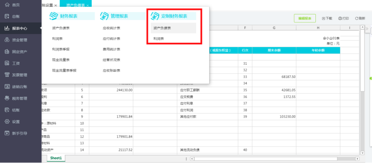
Task: Open the 进销台账 icon in the sidebar
Action: click(x=7, y=87)
